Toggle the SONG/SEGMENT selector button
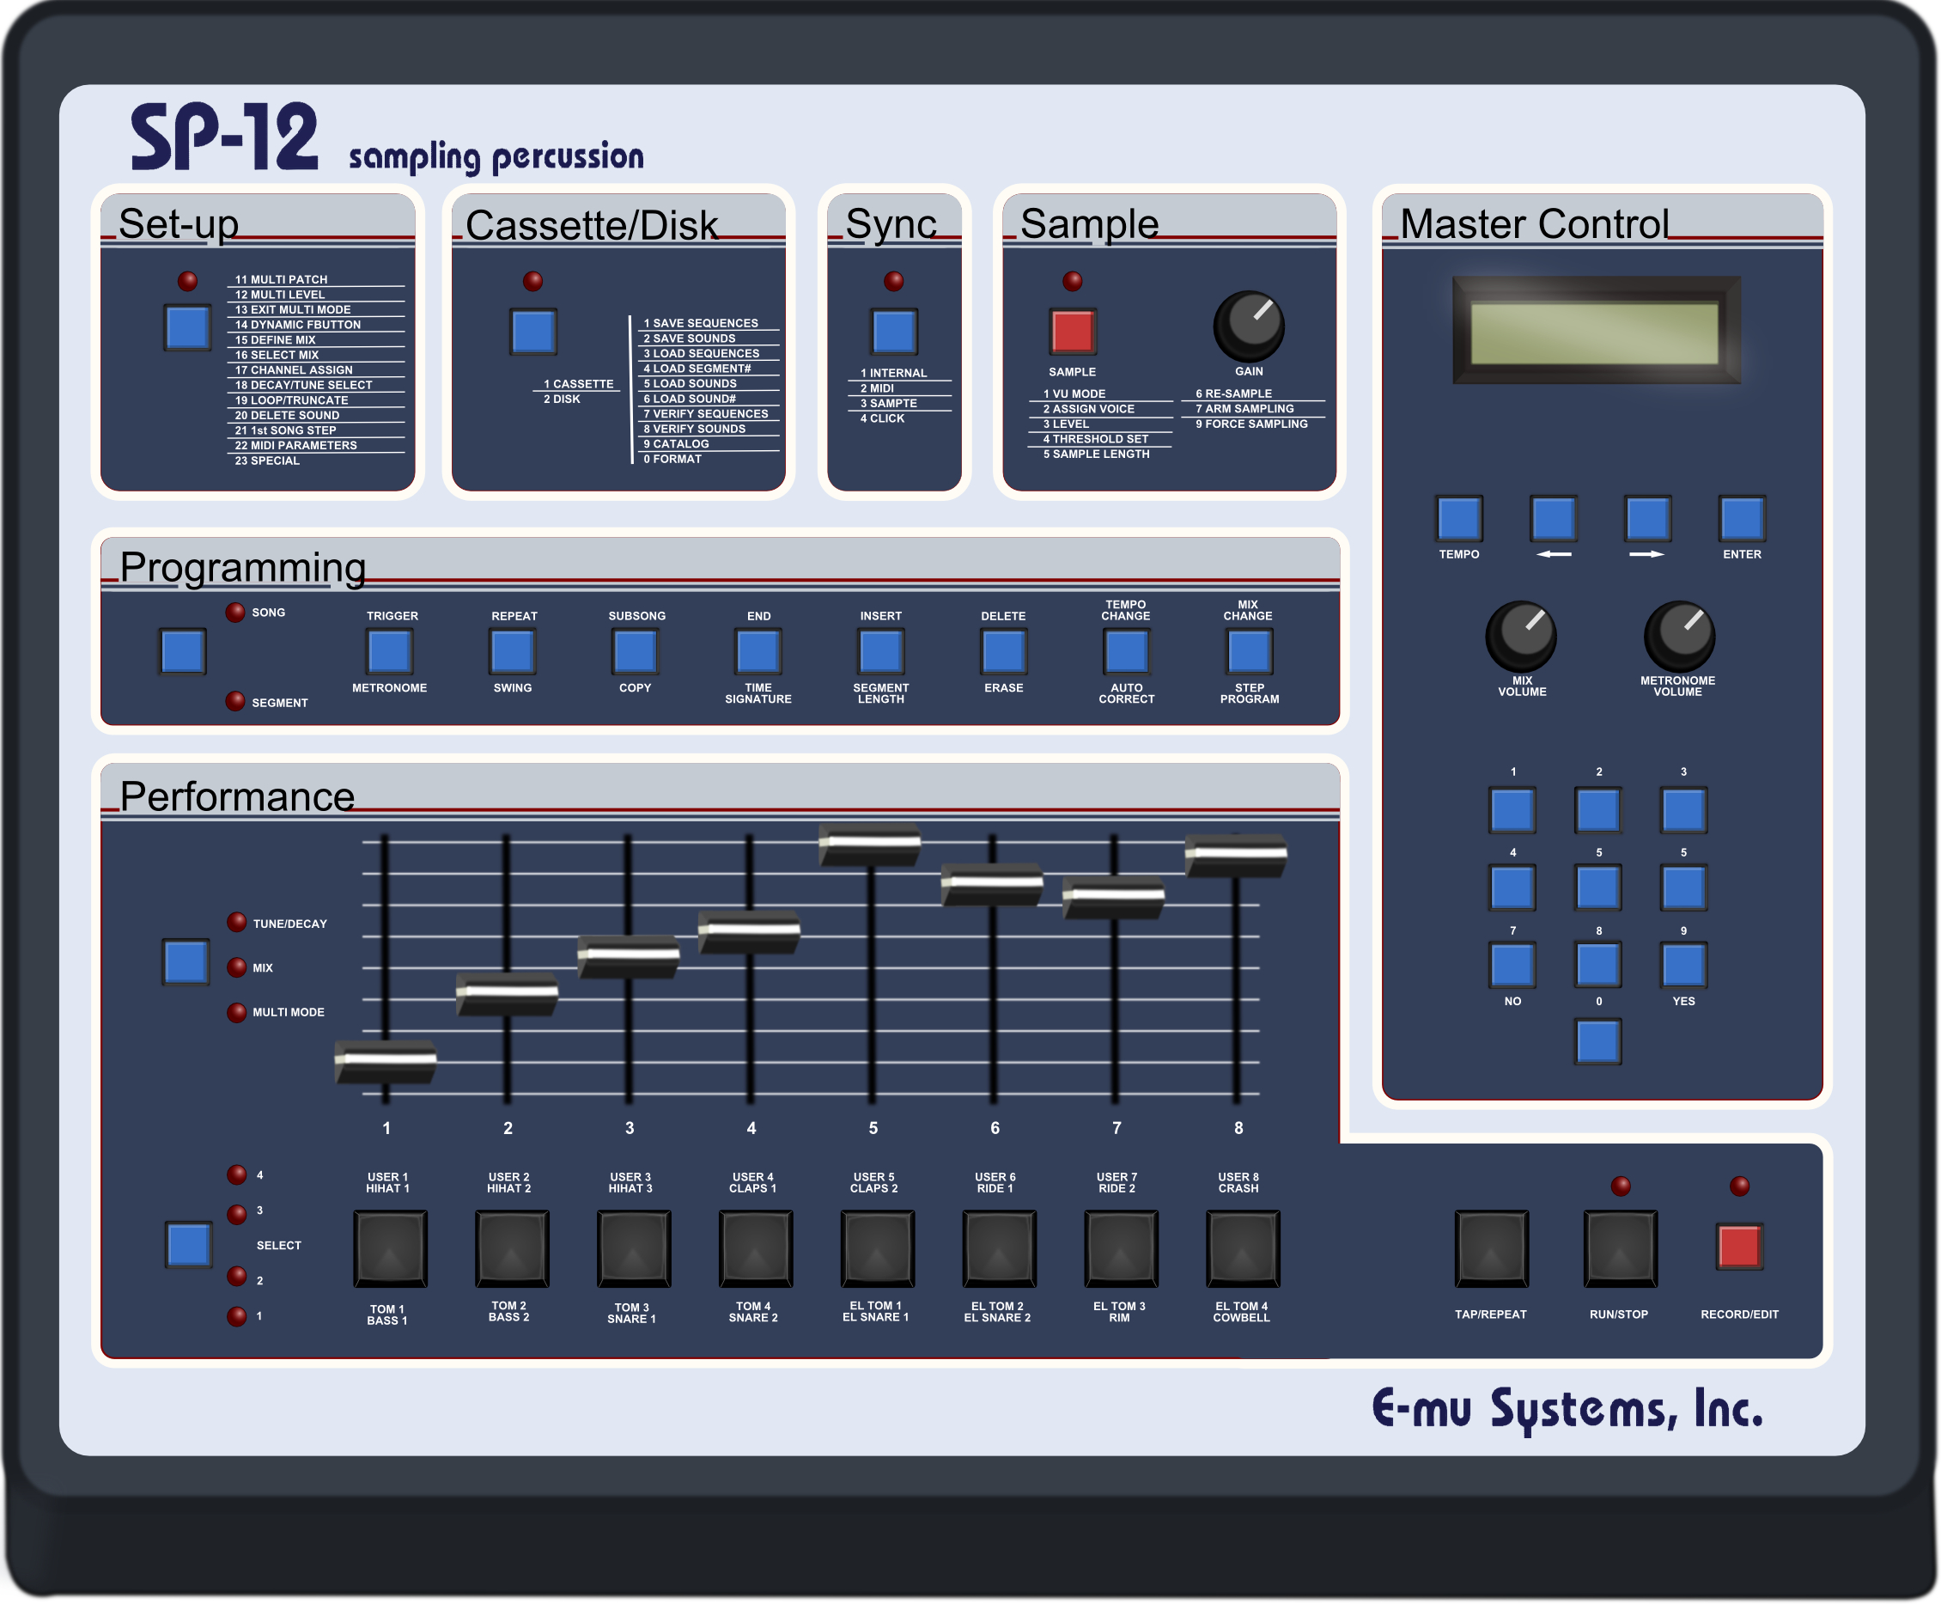Image resolution: width=1941 pixels, height=1604 pixels. [x=182, y=651]
